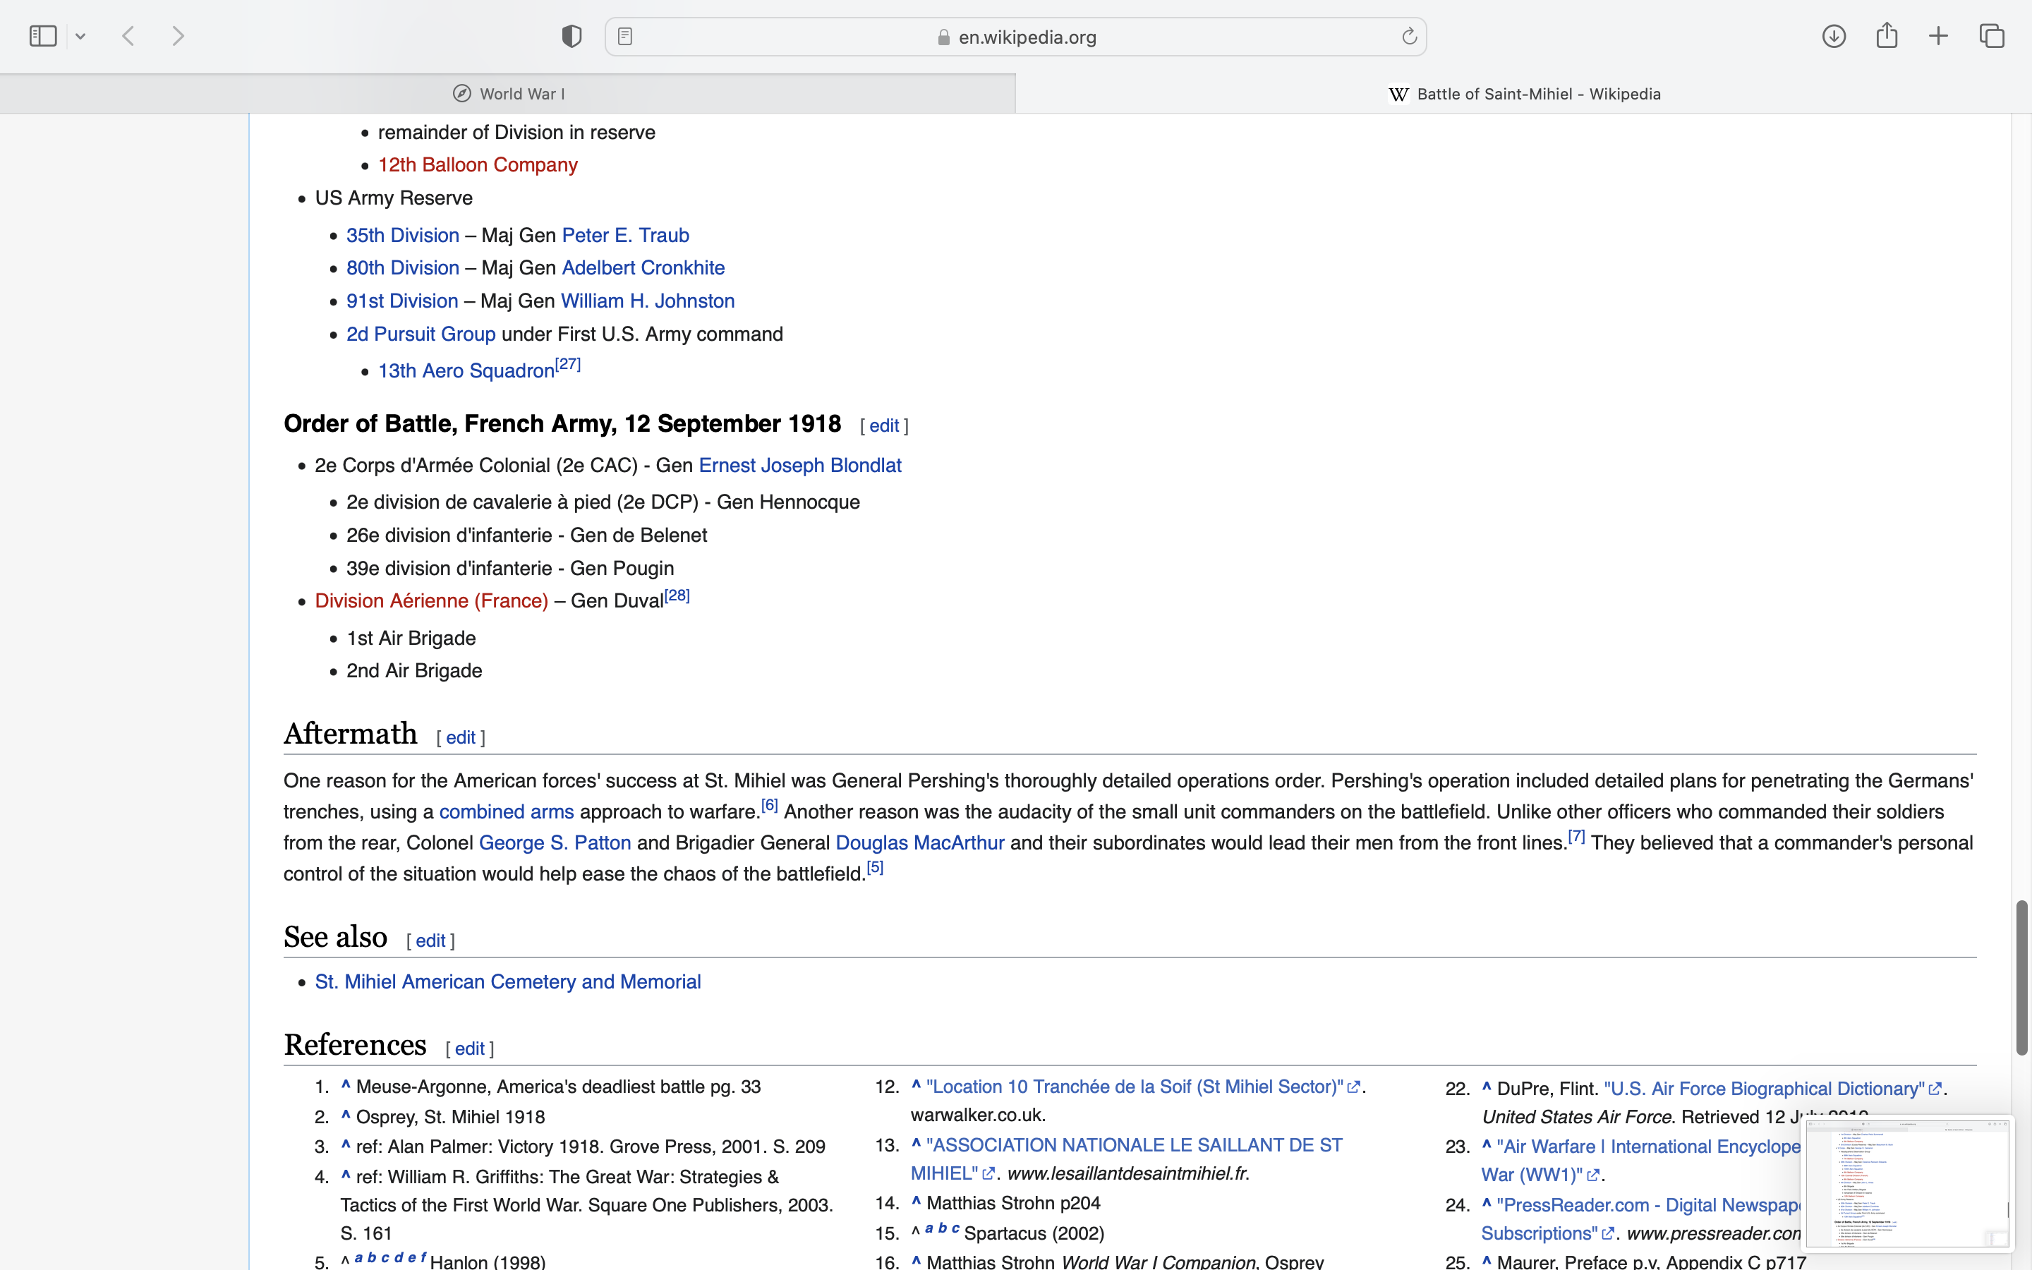Switch to the World War I tab
The width and height of the screenshot is (2032, 1270).
(508, 94)
